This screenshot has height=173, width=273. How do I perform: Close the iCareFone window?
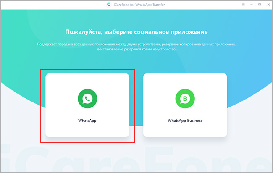[x=268, y=5]
